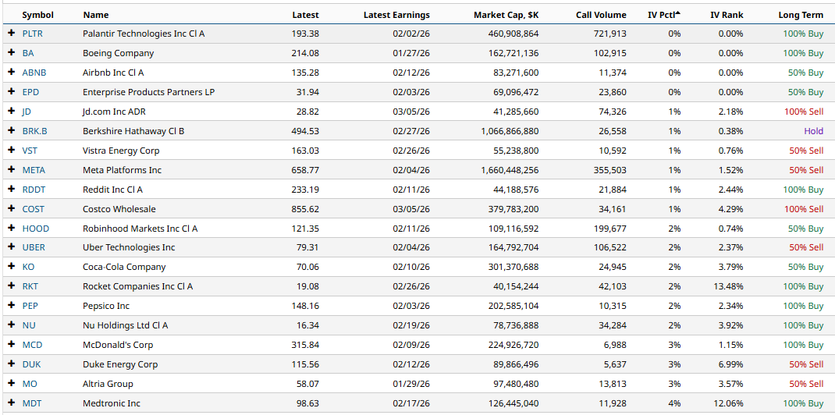Click the plus icon beside RKT
The image size is (835, 415).
point(12,286)
